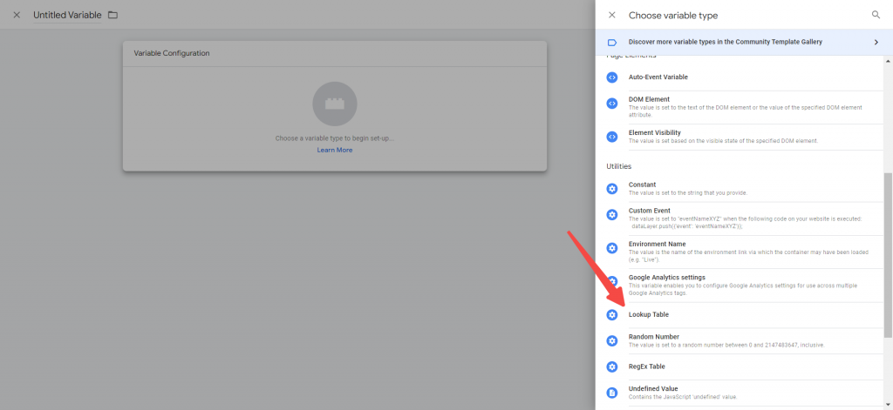
Task: Click the Environment Name gear icon
Action: [x=611, y=248]
